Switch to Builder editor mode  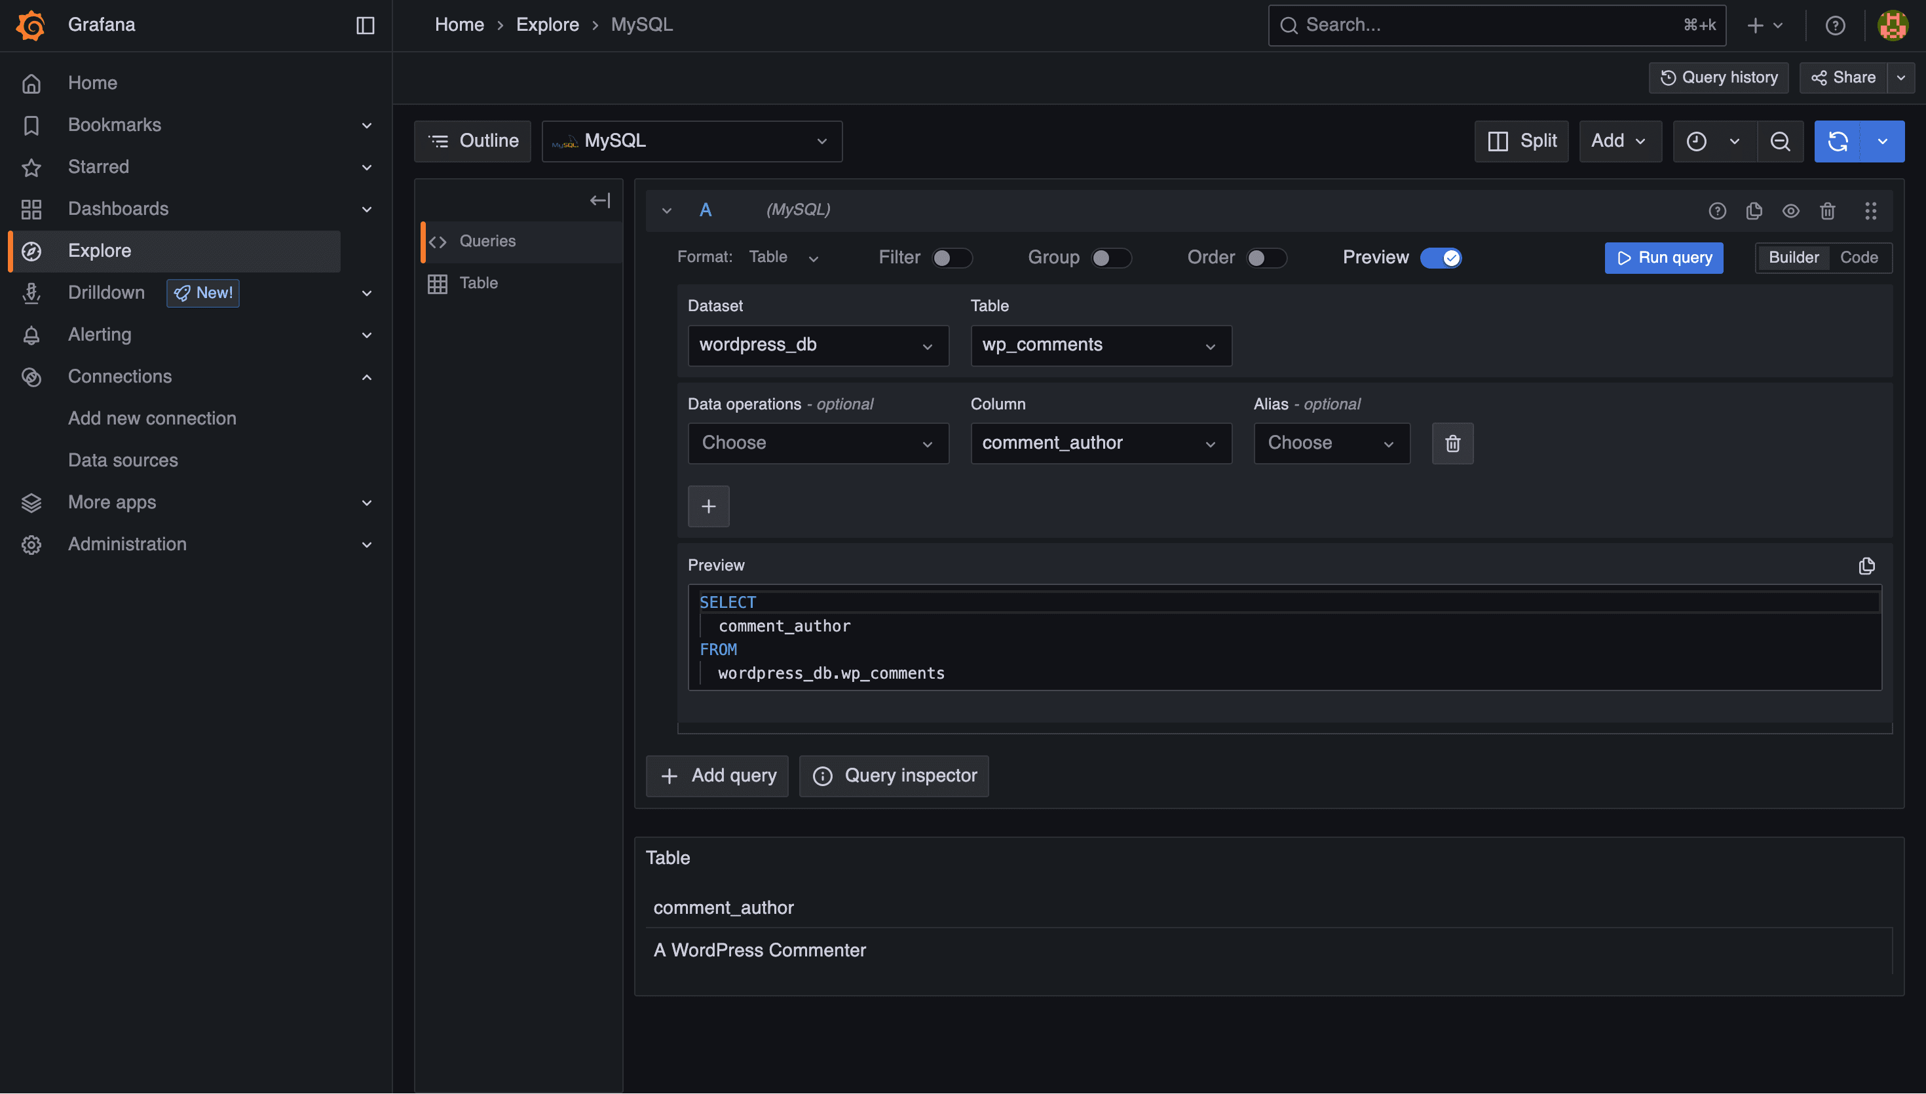pyautogui.click(x=1794, y=259)
